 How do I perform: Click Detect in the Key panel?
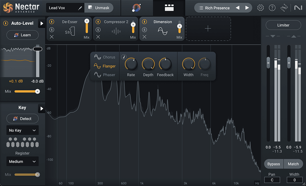[22, 119]
